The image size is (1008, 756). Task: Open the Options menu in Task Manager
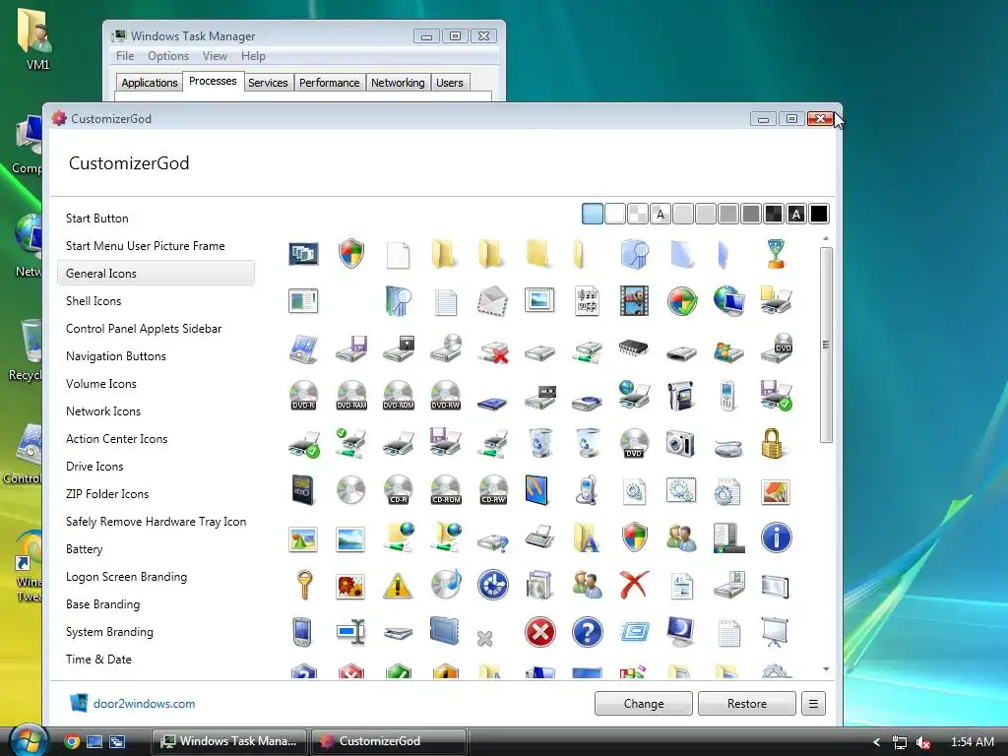[x=168, y=56]
